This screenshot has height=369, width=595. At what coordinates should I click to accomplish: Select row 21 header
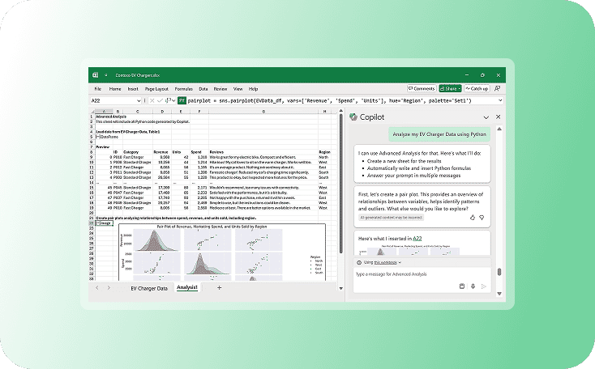[92, 218]
